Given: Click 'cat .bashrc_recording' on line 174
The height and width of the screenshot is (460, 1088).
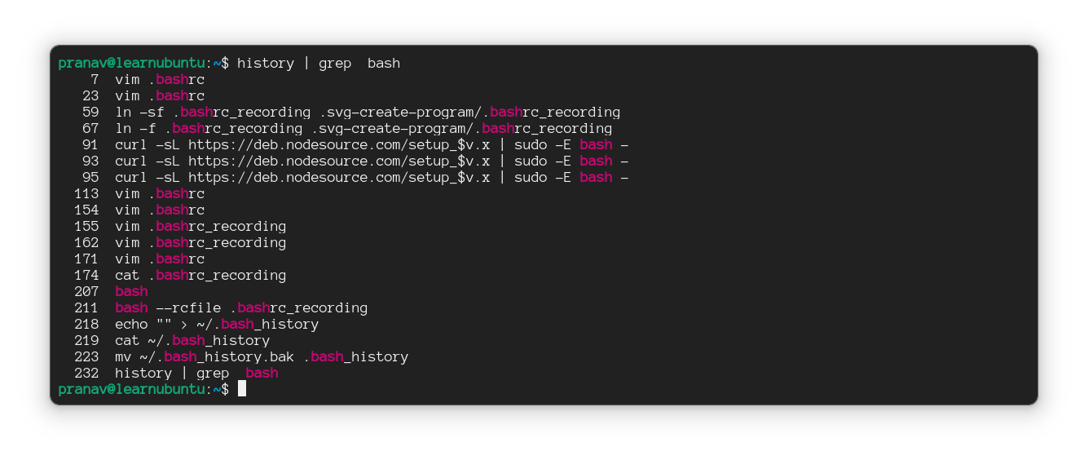Looking at the screenshot, I should pyautogui.click(x=200, y=275).
